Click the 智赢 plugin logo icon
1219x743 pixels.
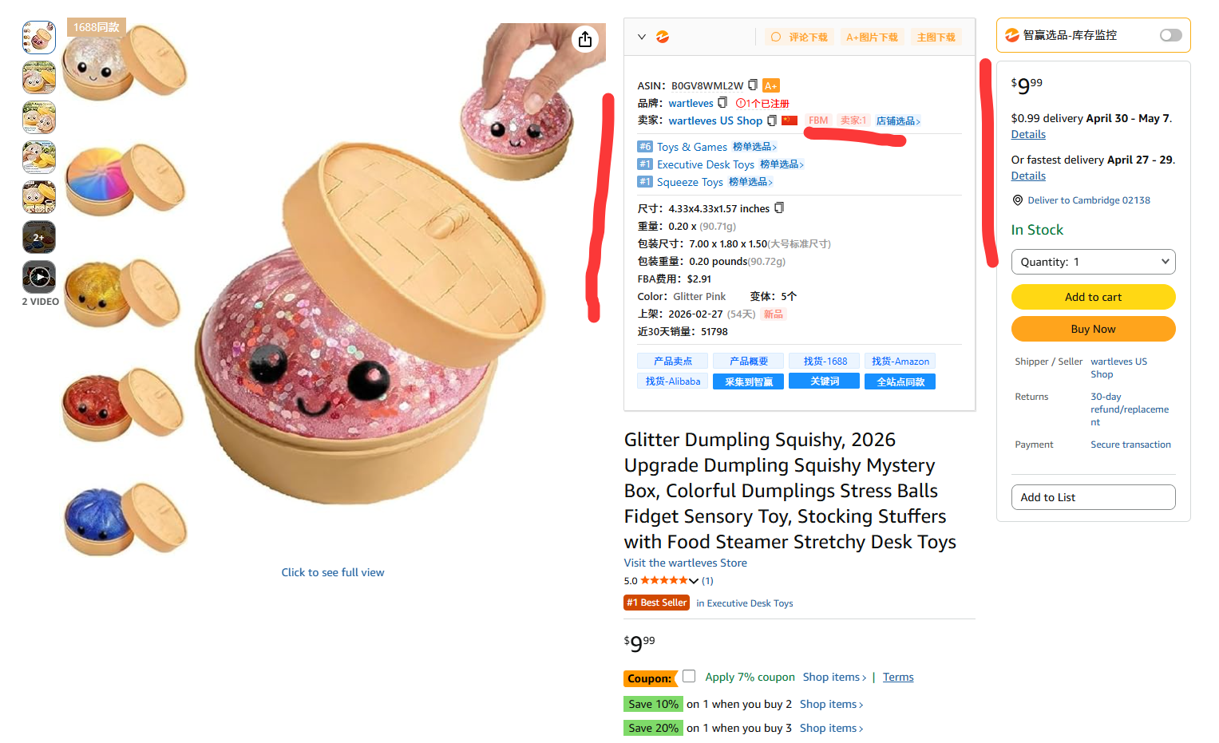coord(663,37)
